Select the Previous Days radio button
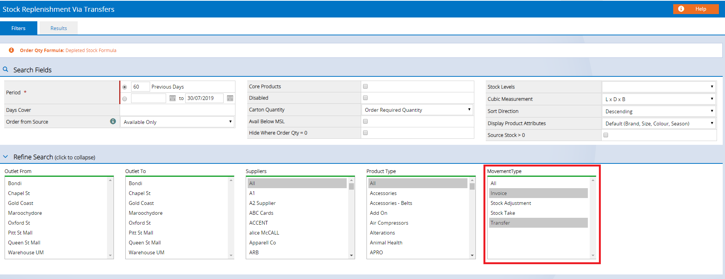The width and height of the screenshot is (725, 279). [x=125, y=87]
